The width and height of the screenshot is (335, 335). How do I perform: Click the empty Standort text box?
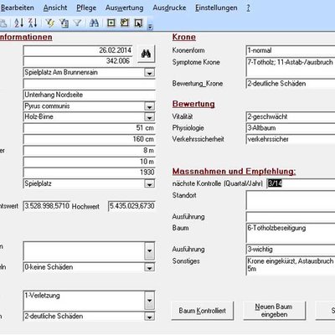[291, 200]
